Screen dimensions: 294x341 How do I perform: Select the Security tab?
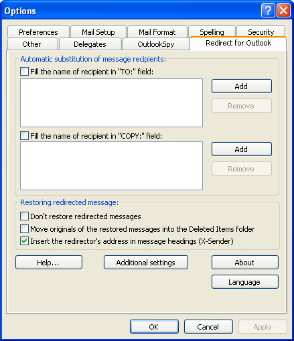coord(261,32)
